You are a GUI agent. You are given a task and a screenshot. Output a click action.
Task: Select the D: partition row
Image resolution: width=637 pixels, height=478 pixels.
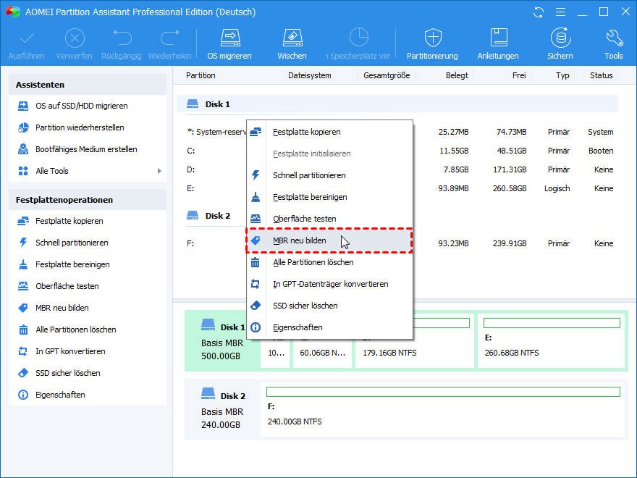[x=397, y=169]
